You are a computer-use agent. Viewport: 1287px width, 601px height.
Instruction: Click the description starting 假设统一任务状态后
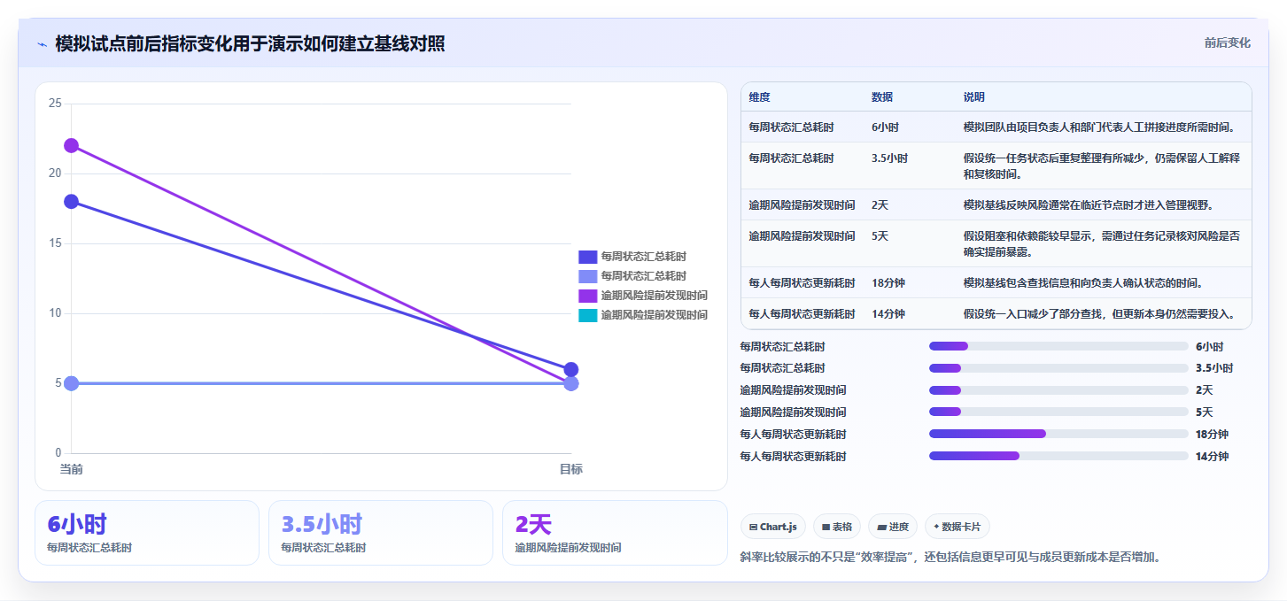tap(1101, 166)
